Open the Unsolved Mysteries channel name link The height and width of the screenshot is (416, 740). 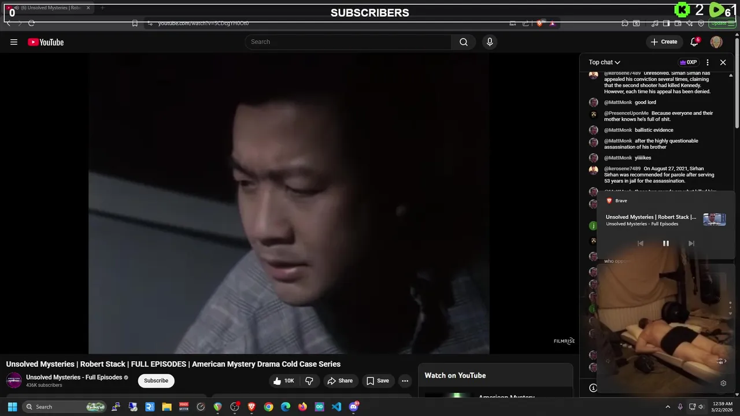pyautogui.click(x=74, y=377)
